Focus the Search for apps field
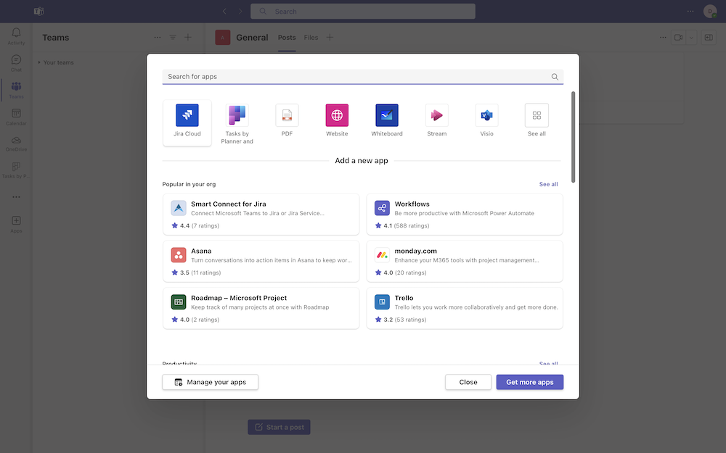The width and height of the screenshot is (726, 453). (362, 77)
